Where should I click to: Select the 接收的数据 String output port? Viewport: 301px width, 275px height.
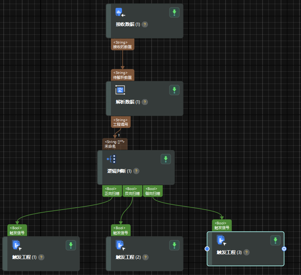click(x=122, y=45)
